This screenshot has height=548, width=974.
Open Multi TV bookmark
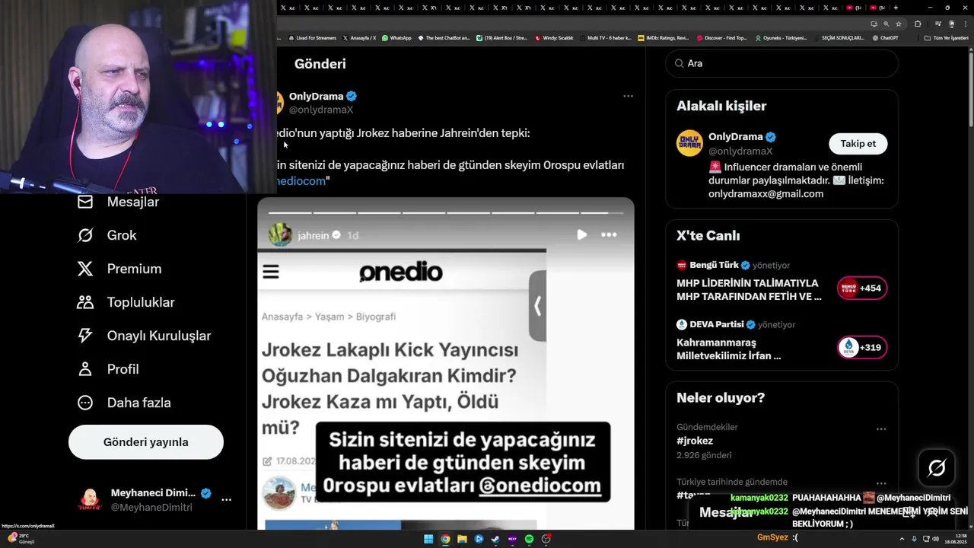(x=605, y=37)
